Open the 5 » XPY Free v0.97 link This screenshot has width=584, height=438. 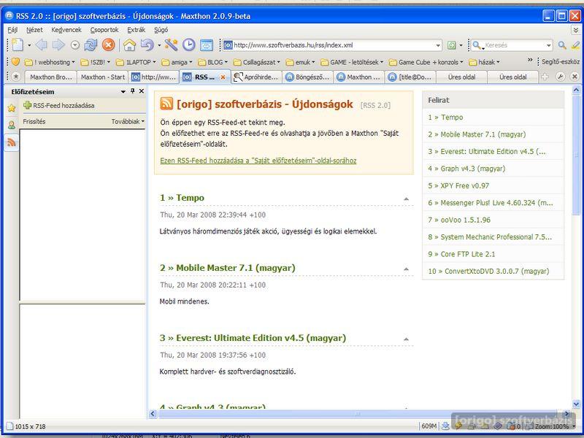tap(458, 185)
